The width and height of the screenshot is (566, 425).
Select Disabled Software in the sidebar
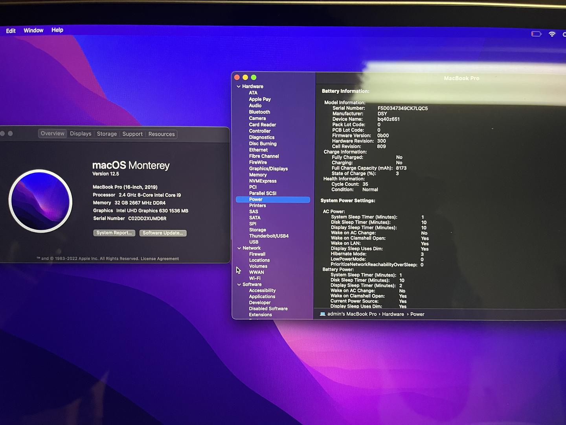click(x=268, y=309)
